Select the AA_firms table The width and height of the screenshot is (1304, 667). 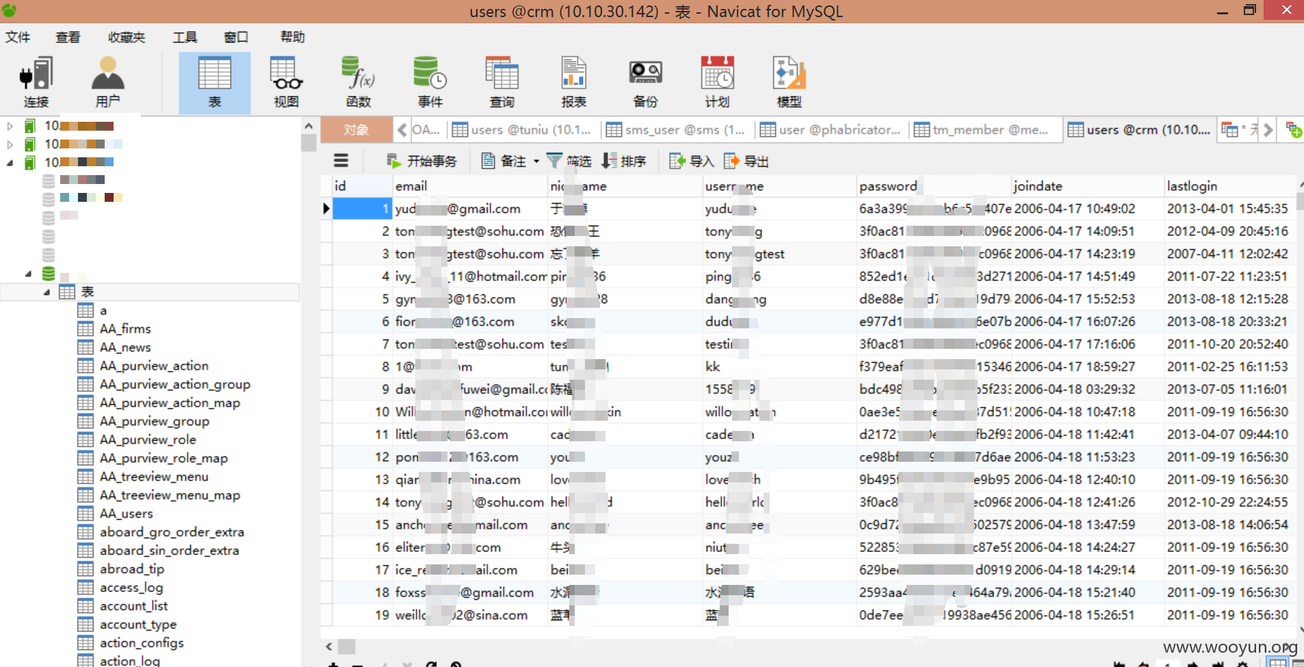(x=125, y=329)
